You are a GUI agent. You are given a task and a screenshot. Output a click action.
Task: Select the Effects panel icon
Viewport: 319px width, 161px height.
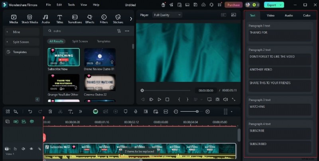click(89, 19)
